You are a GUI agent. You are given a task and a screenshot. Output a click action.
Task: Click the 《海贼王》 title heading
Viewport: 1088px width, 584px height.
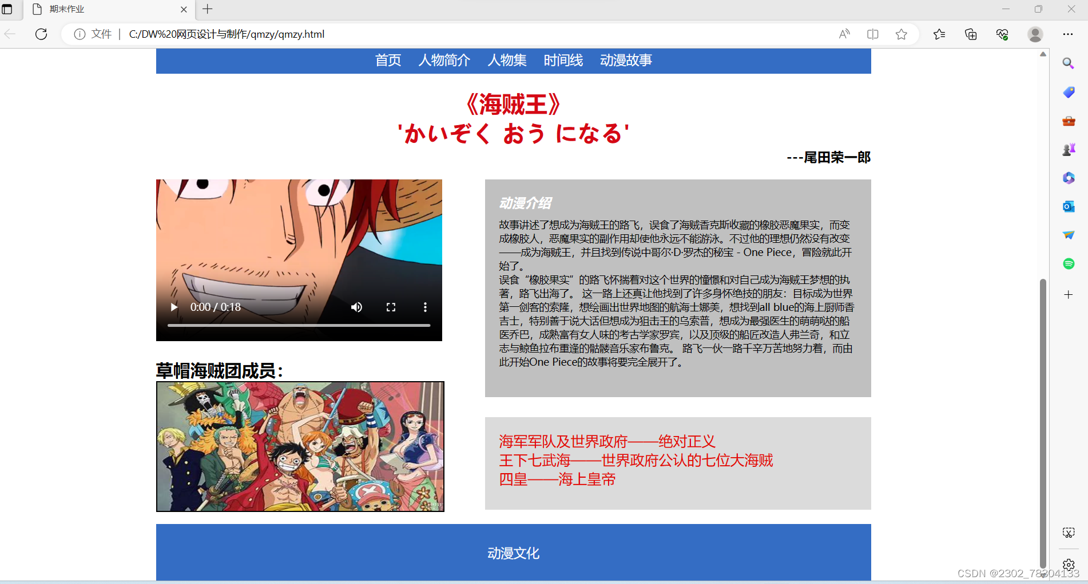click(x=513, y=105)
